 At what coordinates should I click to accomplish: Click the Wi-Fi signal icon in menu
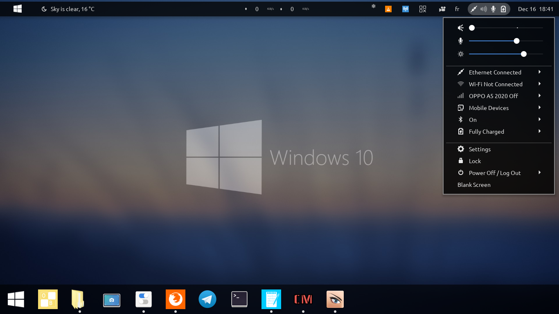pos(461,84)
